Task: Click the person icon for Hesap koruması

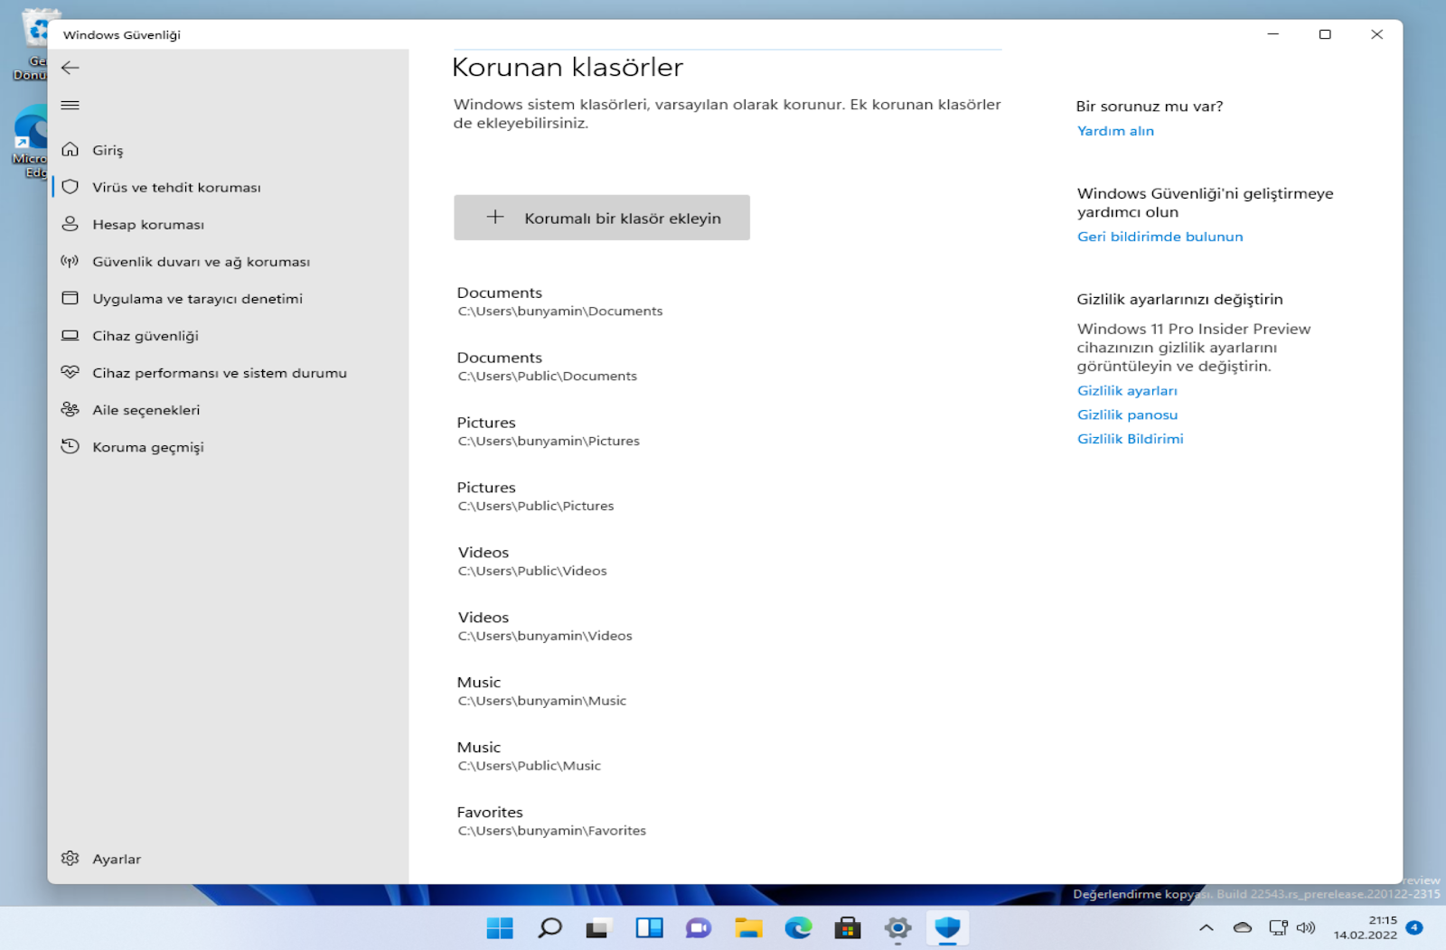Action: (70, 224)
